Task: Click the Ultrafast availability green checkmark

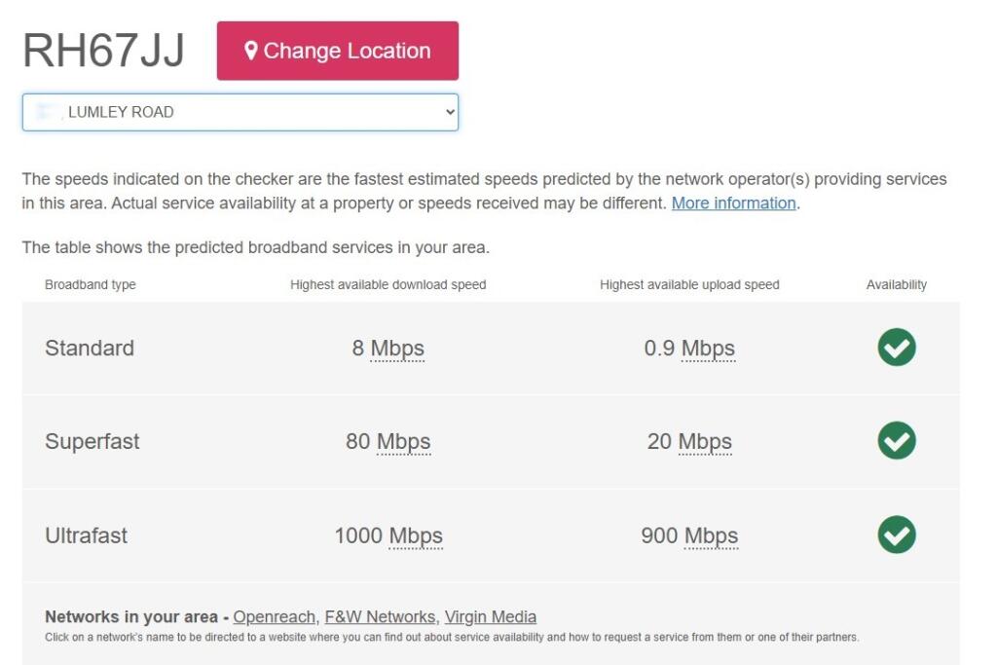Action: coord(896,535)
